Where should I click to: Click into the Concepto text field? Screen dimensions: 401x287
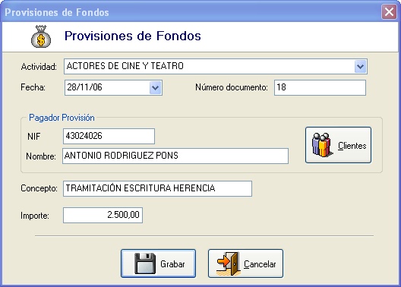[x=157, y=188]
